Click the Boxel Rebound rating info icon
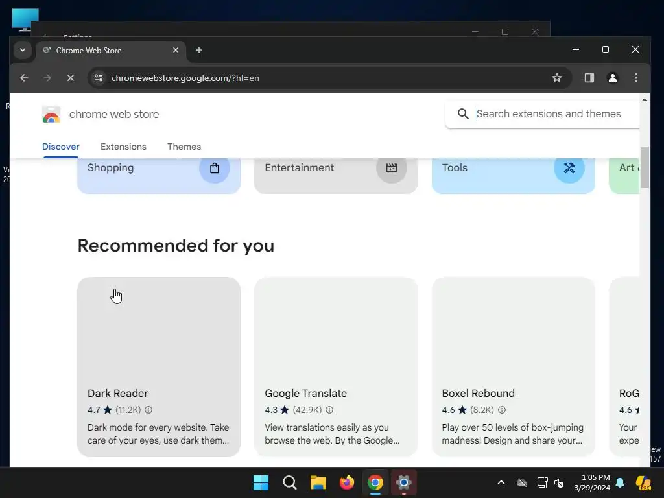Viewport: 664px width, 498px height. [502, 410]
